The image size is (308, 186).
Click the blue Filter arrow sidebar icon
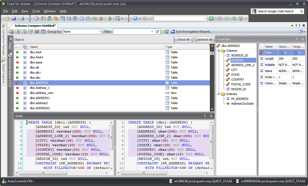[10, 39]
